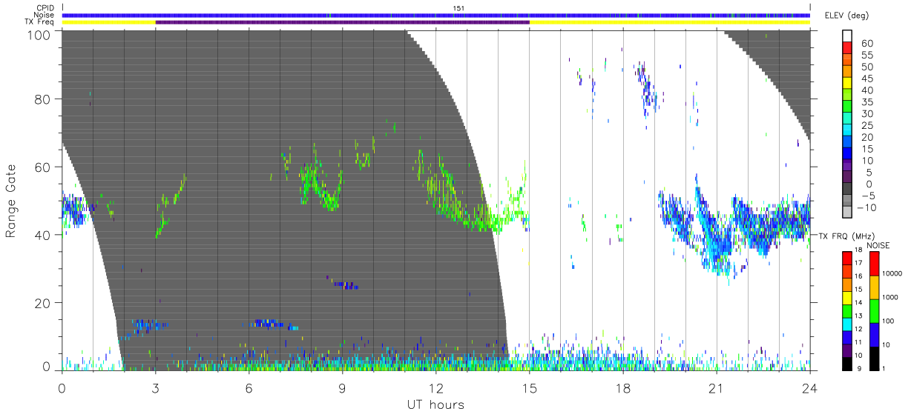Click the orange segment of NOISE color bar
This screenshot has height=420, width=911.
click(x=873, y=287)
